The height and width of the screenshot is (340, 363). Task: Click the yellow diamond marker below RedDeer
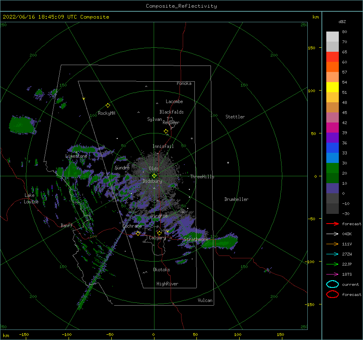coord(166,131)
